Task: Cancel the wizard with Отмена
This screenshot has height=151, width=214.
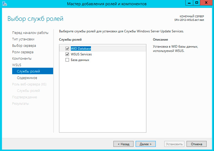Action: point(196,144)
